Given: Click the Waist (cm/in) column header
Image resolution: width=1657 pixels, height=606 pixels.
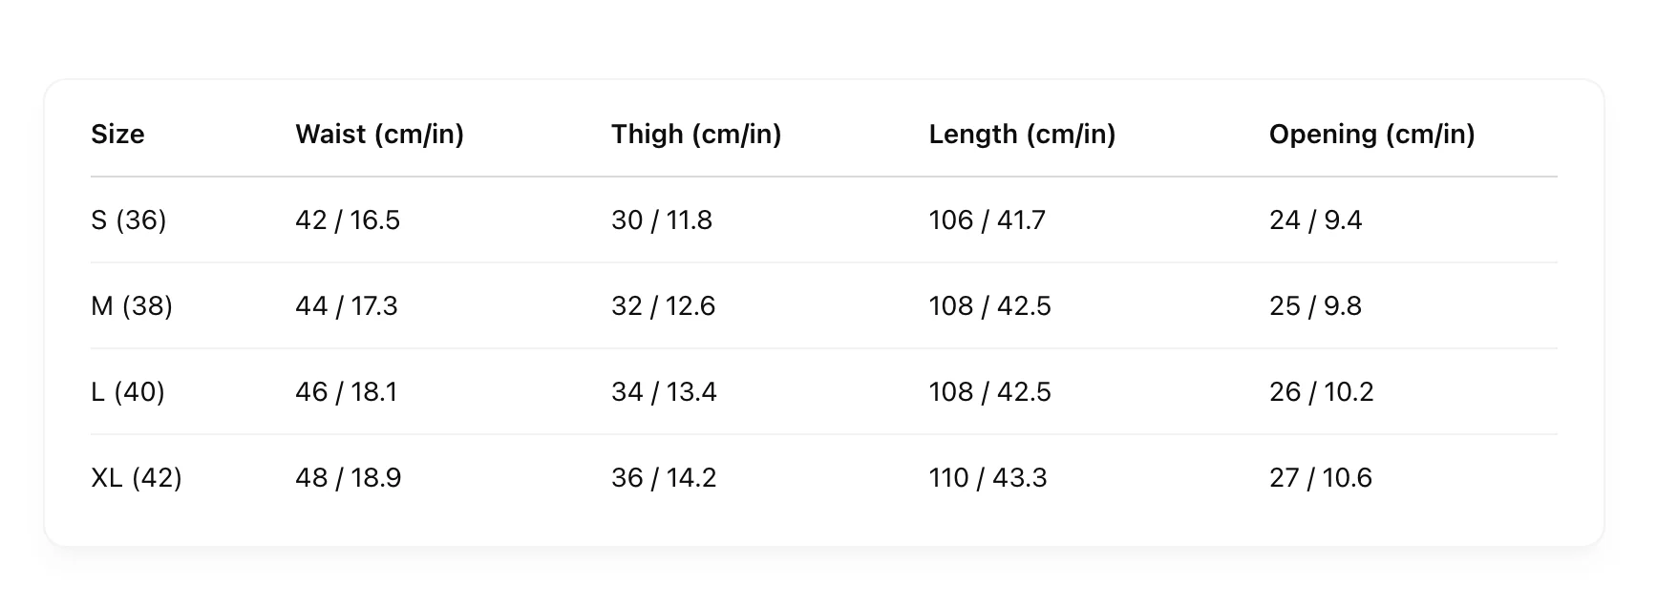Looking at the screenshot, I should [x=379, y=134].
